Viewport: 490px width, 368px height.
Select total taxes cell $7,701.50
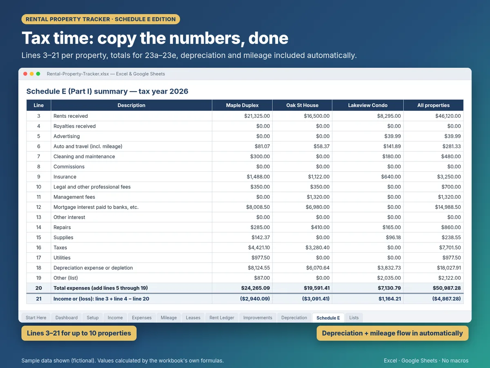[433, 248]
